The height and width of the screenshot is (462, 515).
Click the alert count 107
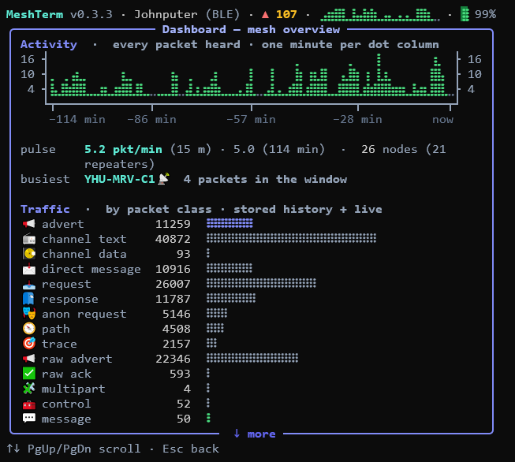(286, 14)
